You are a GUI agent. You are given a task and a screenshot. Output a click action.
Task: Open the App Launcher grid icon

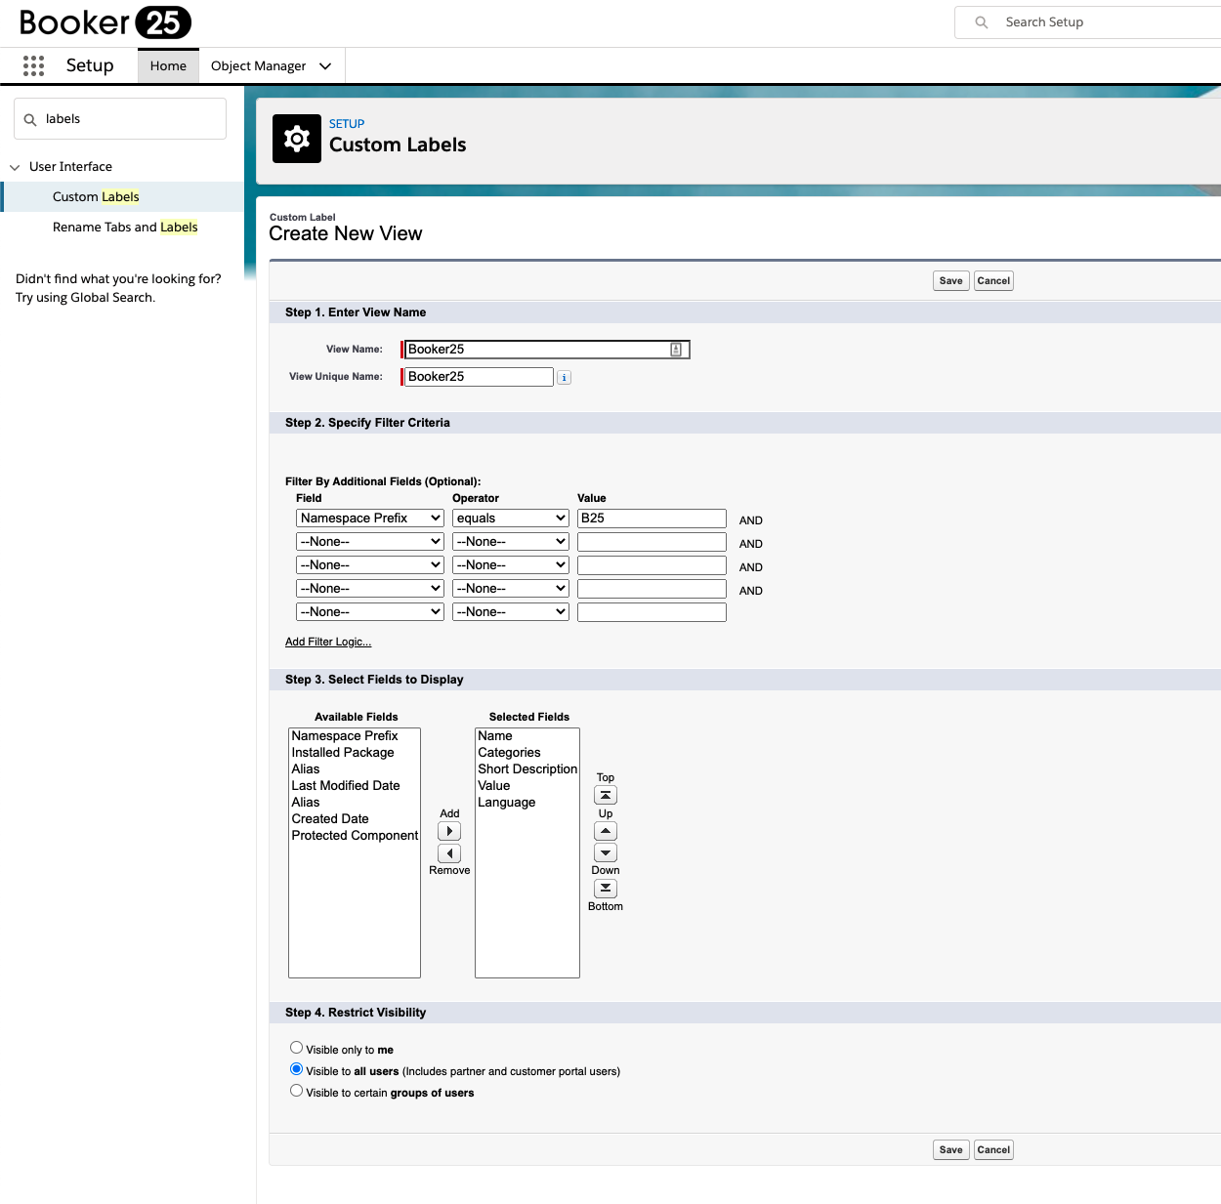tap(33, 65)
